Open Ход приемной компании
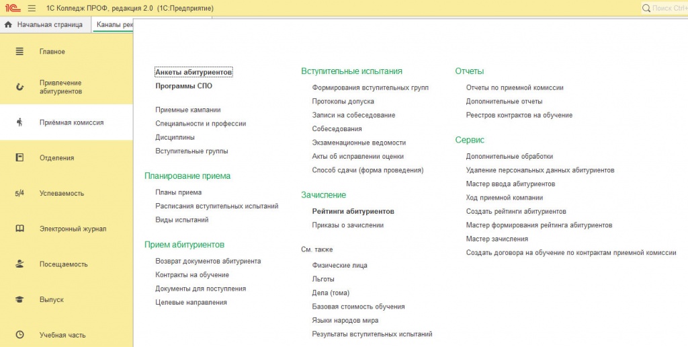Viewport: 688px width, 347px height. [504, 198]
